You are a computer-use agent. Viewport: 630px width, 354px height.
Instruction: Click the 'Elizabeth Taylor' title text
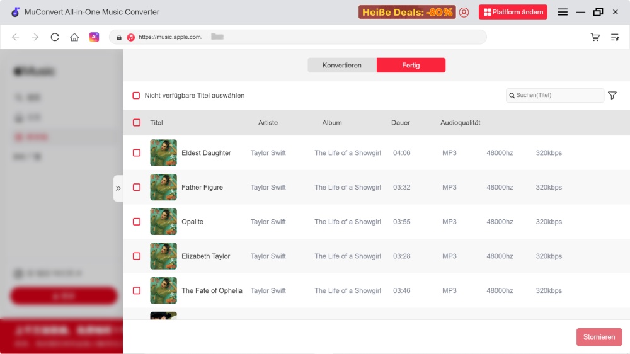coord(206,256)
